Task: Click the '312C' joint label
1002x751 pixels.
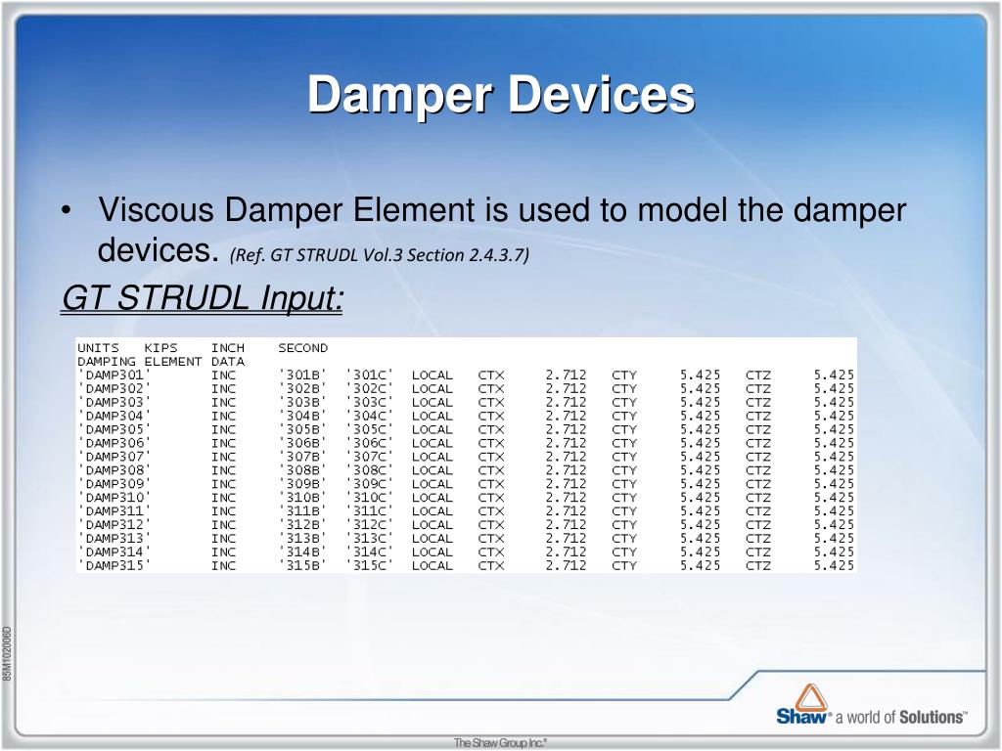Action: click(369, 524)
